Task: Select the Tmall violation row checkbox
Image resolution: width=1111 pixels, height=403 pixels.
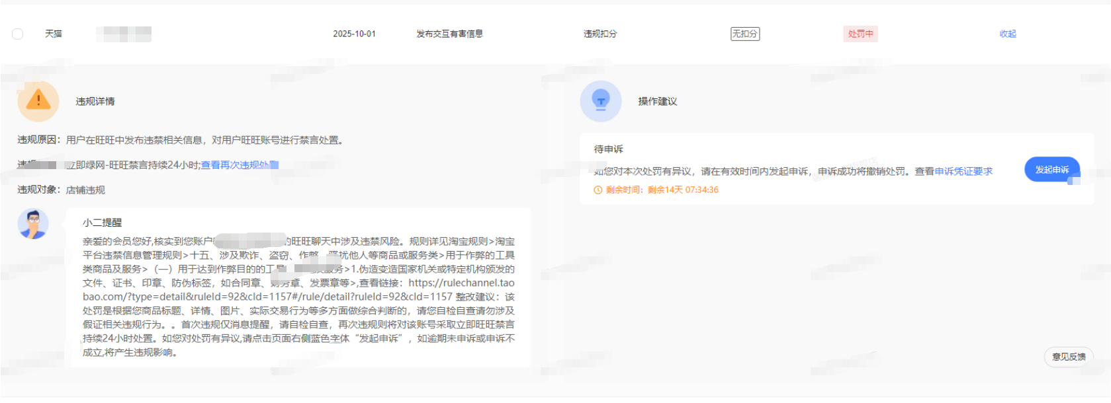Action: [x=18, y=34]
